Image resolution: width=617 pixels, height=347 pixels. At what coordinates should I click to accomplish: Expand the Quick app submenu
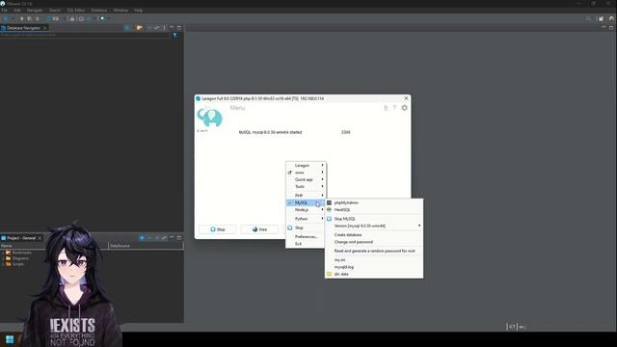306,180
